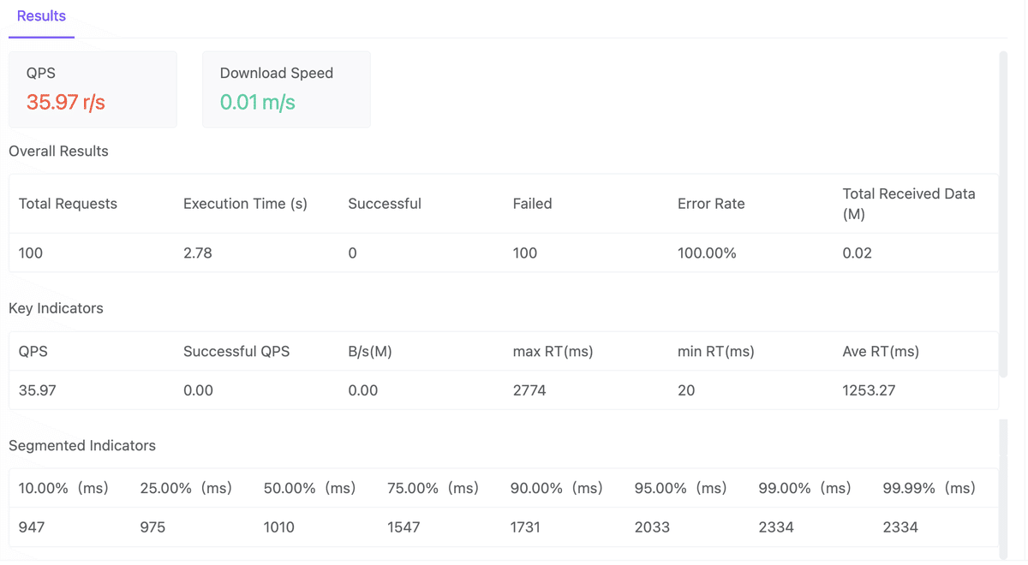Switch to the Results tab
Screen dimensions: 1028x565
coord(41,16)
